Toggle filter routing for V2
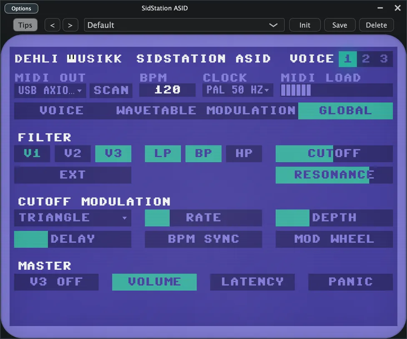The height and width of the screenshot is (339, 407). click(73, 153)
